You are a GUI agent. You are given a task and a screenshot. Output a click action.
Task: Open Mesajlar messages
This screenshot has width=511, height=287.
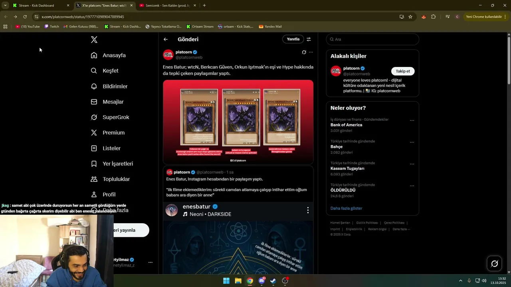107,102
